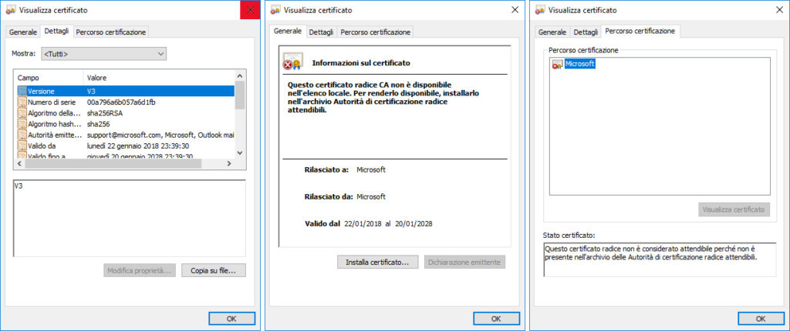Confirm OK in right certificate window

pyautogui.click(x=761, y=319)
